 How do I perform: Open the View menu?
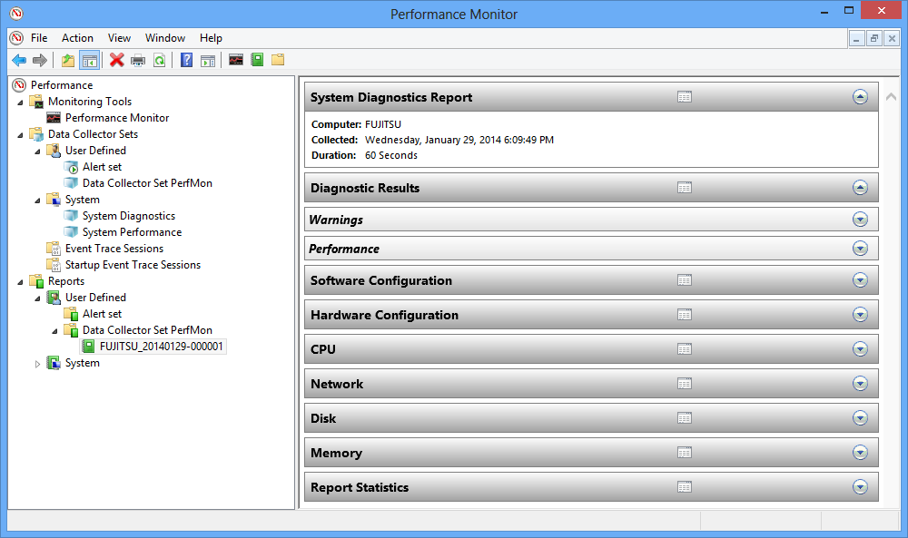(119, 38)
